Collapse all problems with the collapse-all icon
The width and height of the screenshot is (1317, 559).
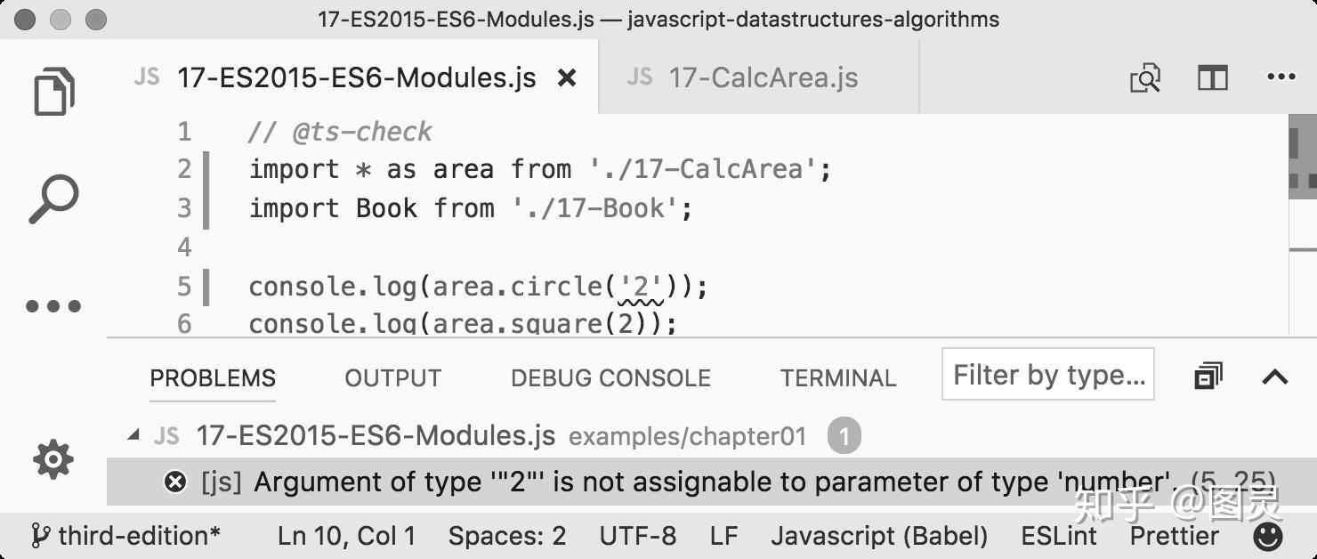click(x=1207, y=375)
